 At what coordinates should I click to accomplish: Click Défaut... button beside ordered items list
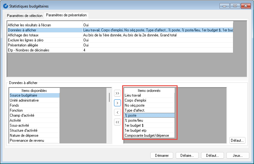(x=238, y=140)
